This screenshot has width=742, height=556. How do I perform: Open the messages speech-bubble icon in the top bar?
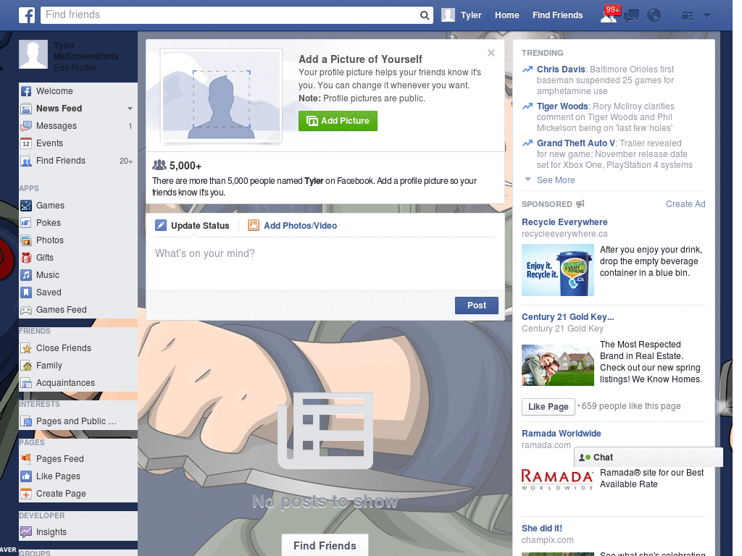point(631,16)
